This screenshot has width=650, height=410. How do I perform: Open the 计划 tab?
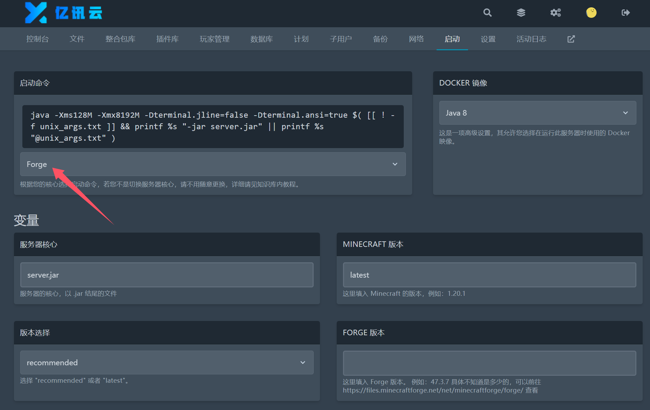301,39
